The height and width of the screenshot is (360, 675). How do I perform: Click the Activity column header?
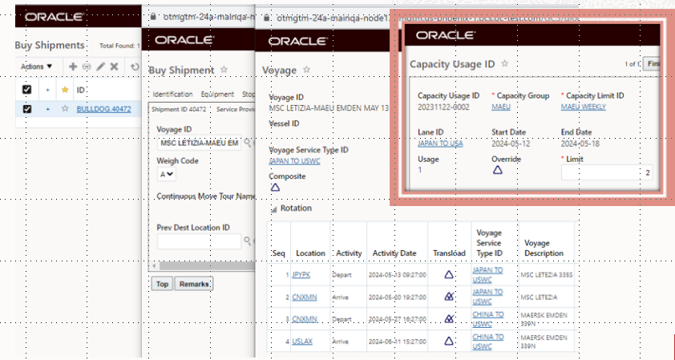[349, 253]
